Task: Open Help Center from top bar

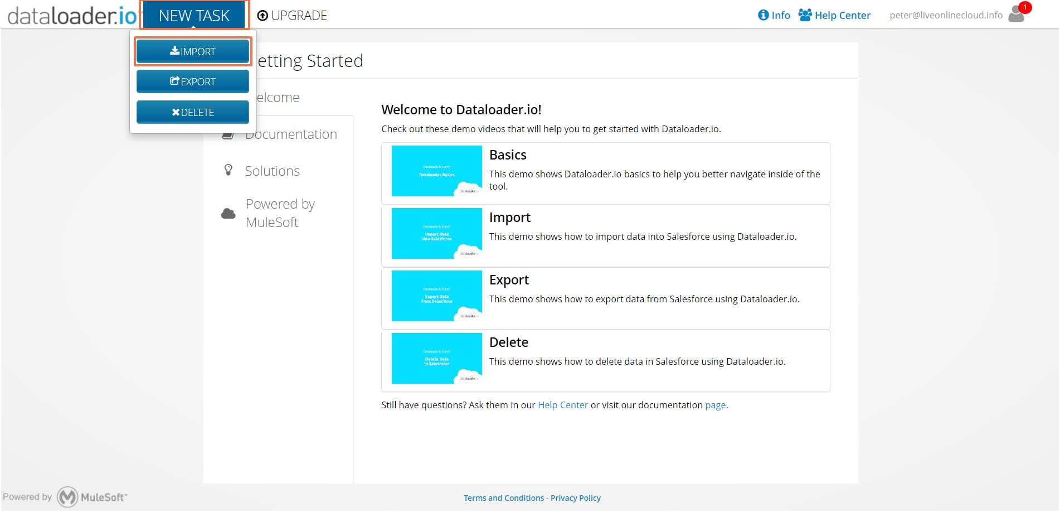Action: click(834, 15)
